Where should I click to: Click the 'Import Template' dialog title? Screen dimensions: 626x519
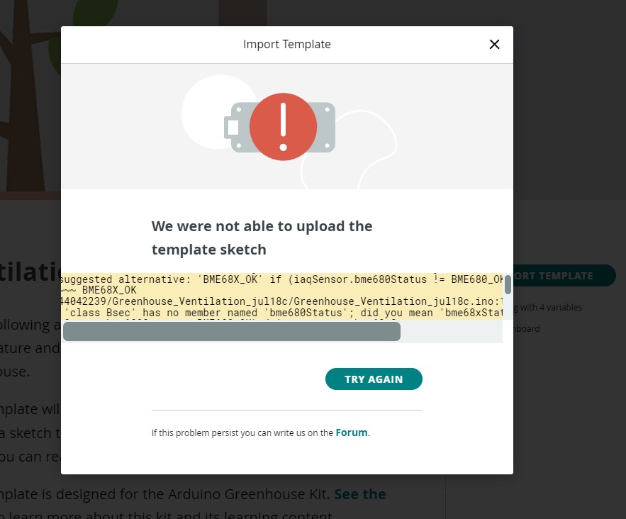[x=286, y=45]
